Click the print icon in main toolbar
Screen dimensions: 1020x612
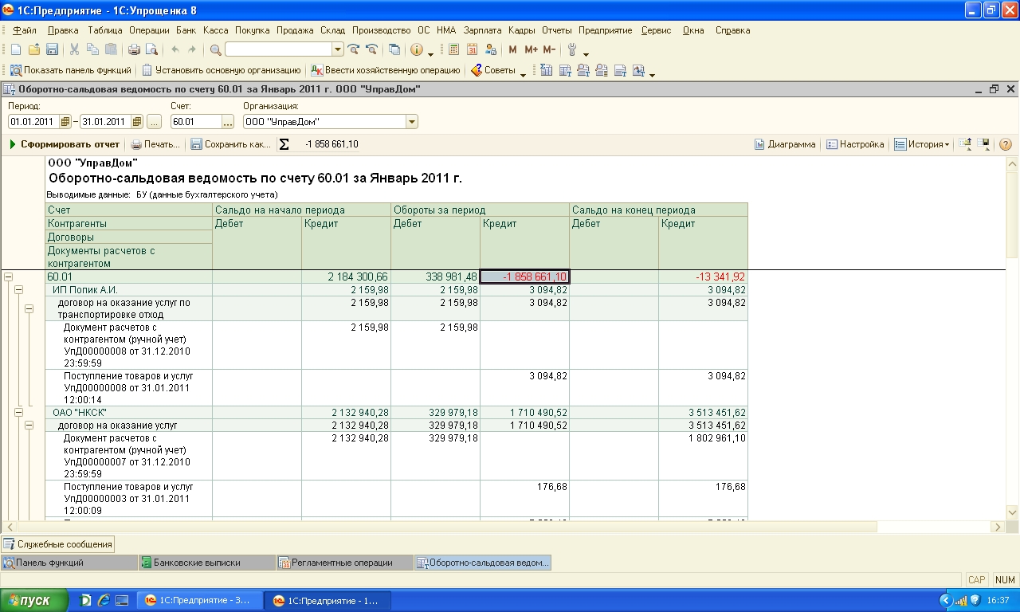(x=133, y=49)
